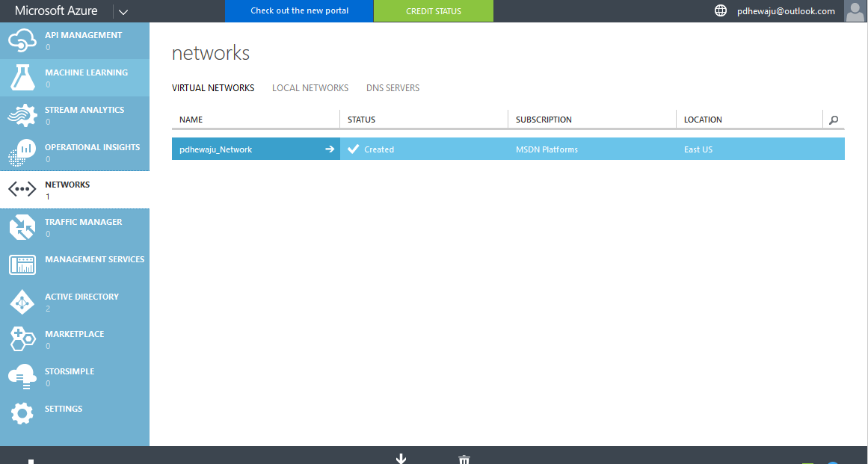This screenshot has height=464, width=868.
Task: Click the search magnifier in the table header
Action: [834, 120]
